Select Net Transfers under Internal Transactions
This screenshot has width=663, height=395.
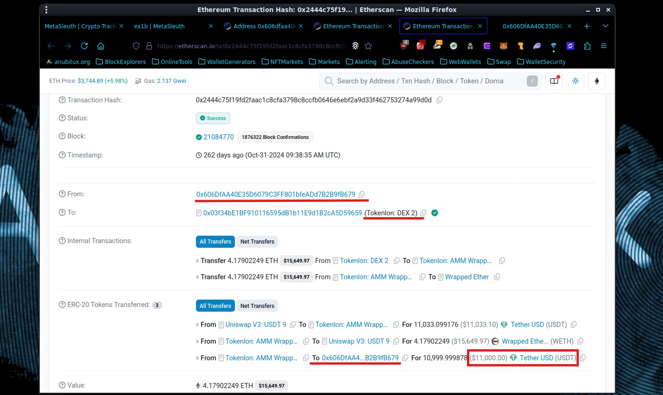pyautogui.click(x=258, y=242)
